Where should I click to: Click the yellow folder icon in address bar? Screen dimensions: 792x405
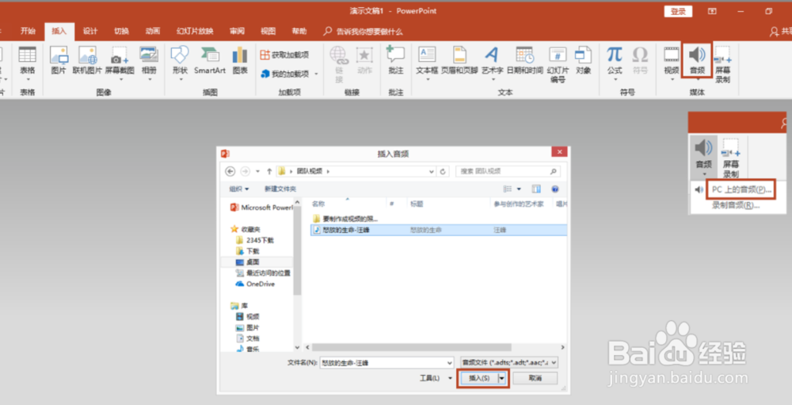point(283,171)
